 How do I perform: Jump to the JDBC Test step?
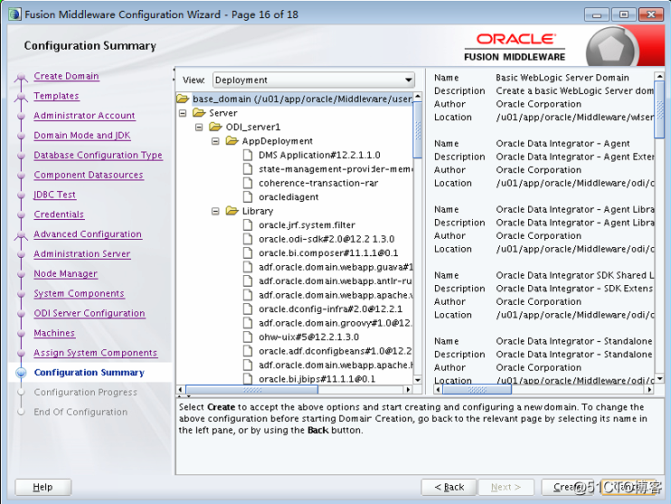(x=55, y=195)
